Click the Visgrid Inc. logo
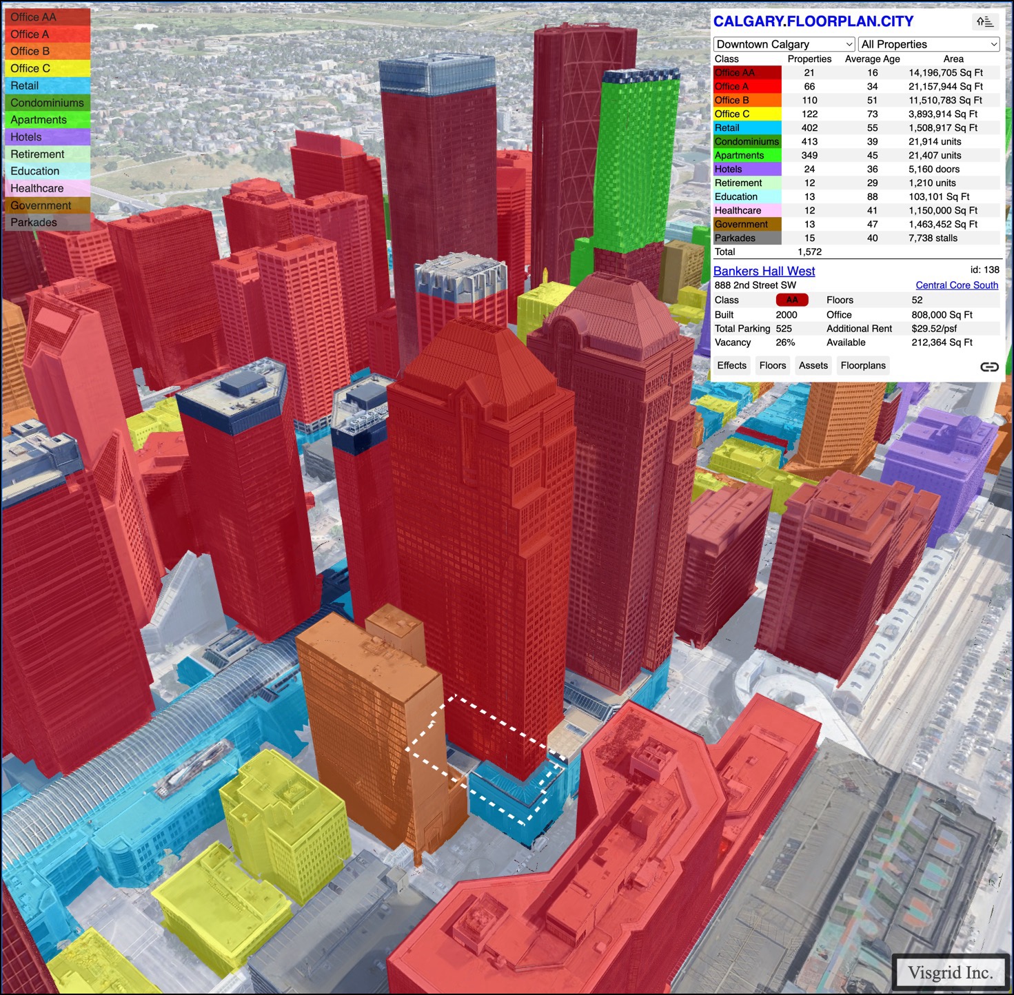Image resolution: width=1014 pixels, height=995 pixels. (951, 972)
